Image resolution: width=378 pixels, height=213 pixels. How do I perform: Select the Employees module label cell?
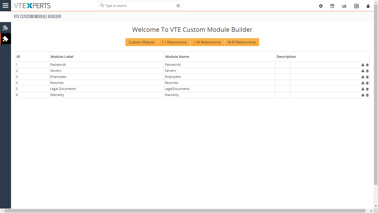tap(107, 77)
